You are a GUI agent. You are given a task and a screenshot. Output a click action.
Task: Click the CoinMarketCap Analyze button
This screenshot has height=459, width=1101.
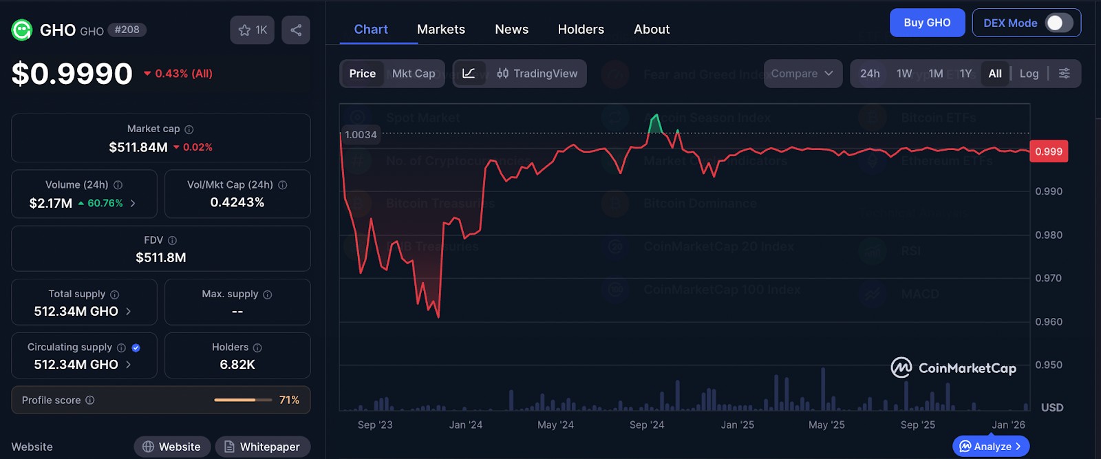[x=991, y=447]
